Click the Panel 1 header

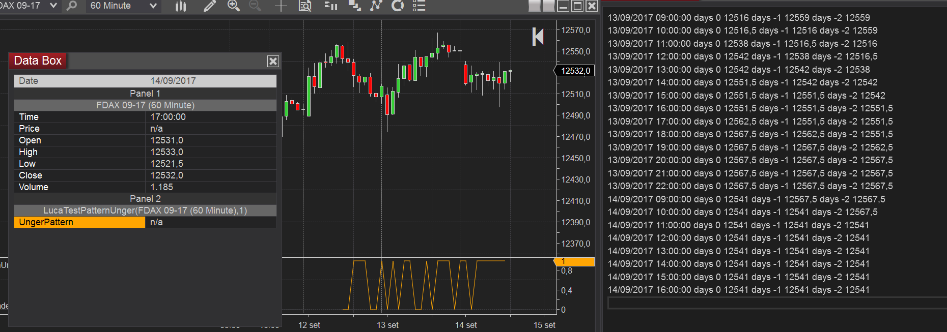145,94
